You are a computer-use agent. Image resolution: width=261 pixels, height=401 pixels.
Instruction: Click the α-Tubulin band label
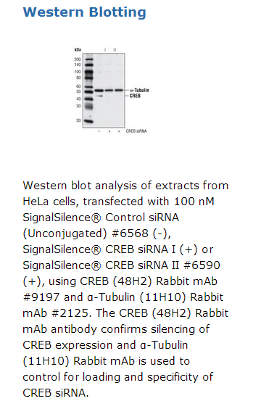[x=139, y=90]
